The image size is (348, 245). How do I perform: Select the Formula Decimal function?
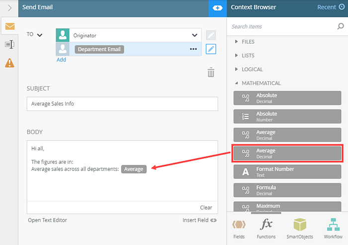pos(287,190)
